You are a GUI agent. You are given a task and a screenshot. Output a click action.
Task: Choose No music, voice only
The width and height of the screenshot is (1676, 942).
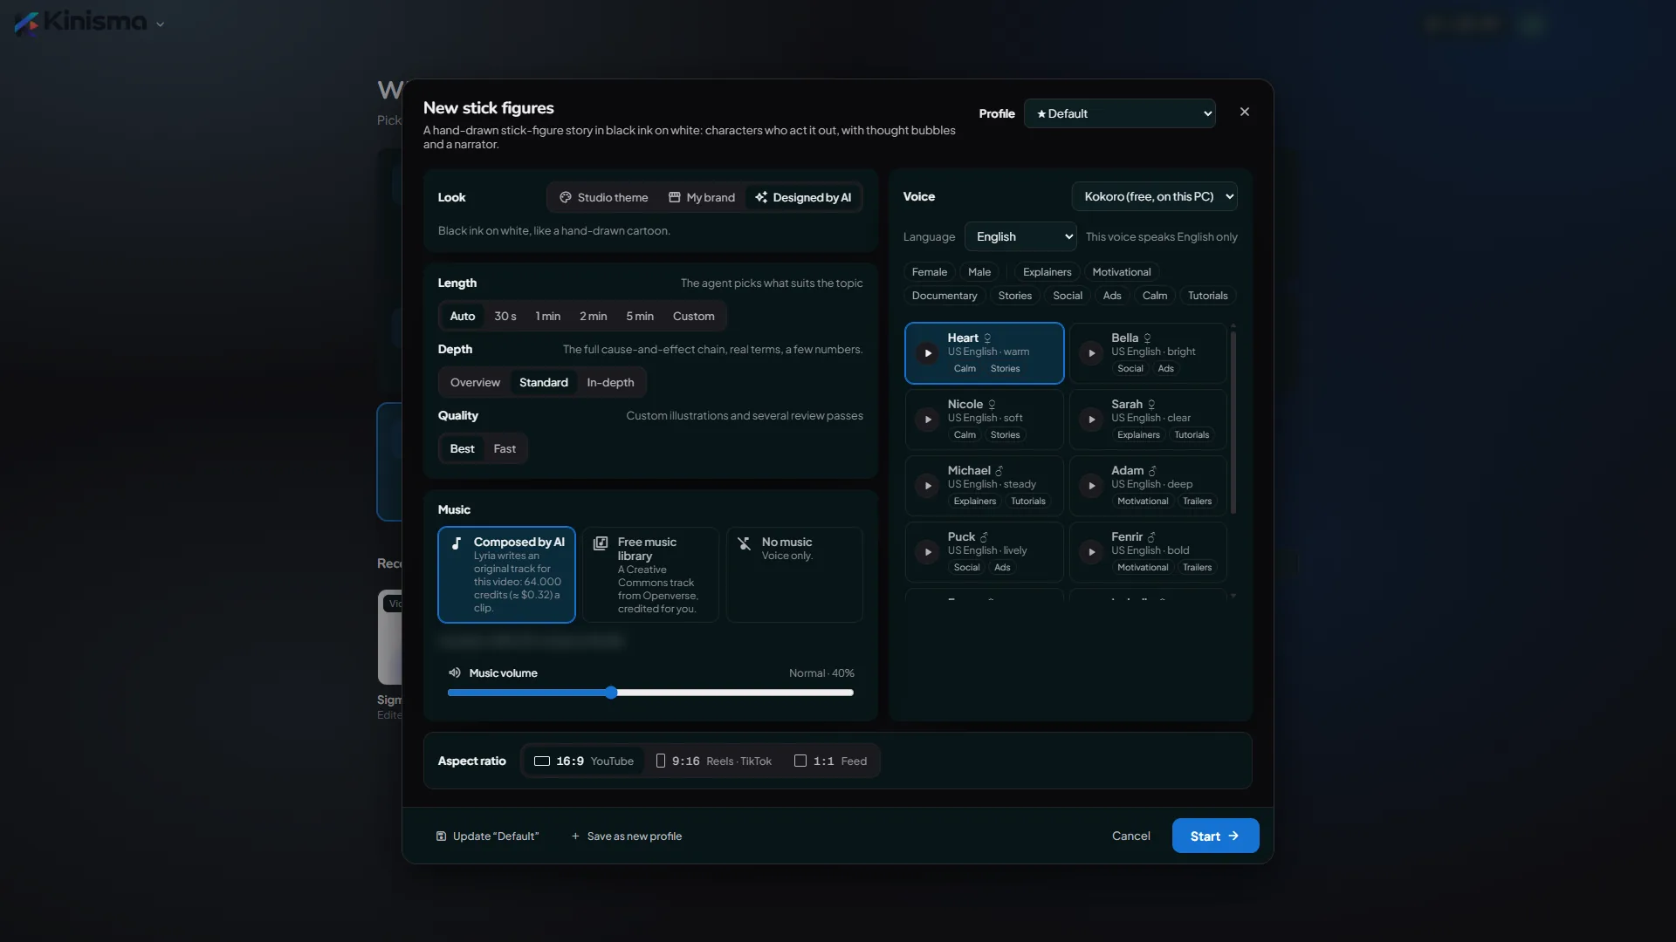coord(794,575)
